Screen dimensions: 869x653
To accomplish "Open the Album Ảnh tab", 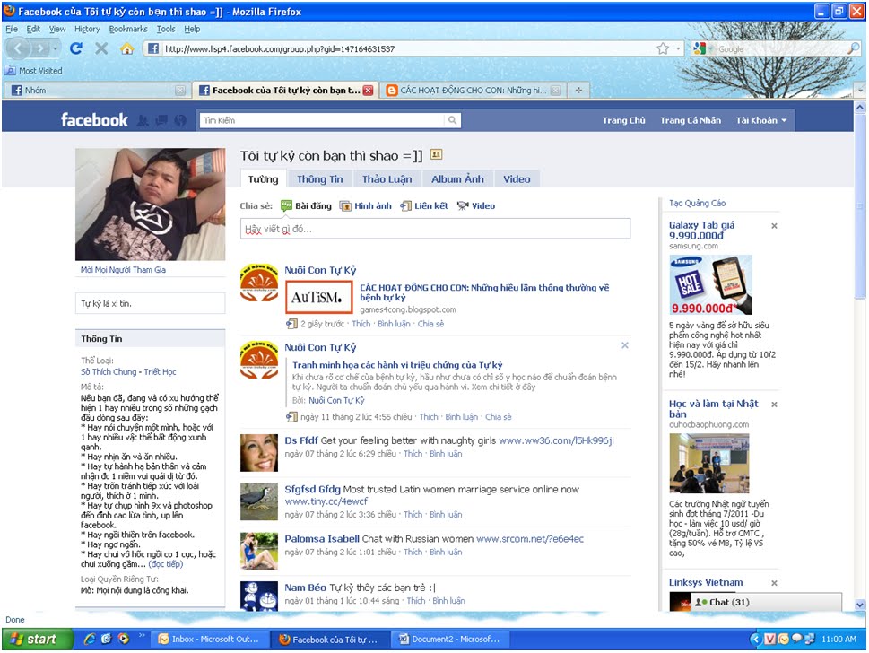I will click(x=457, y=179).
